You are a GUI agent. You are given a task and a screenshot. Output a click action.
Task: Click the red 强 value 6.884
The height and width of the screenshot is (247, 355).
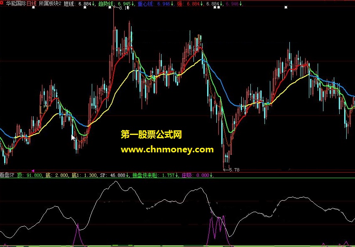193,4
